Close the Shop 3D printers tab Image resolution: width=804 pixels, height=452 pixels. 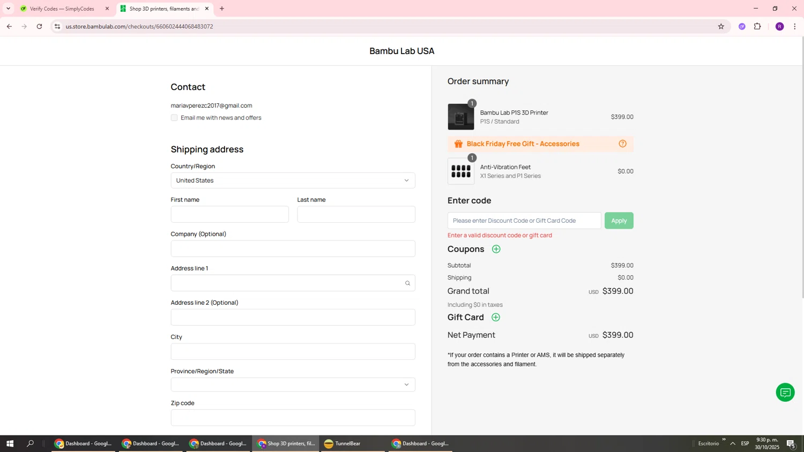[x=207, y=9]
